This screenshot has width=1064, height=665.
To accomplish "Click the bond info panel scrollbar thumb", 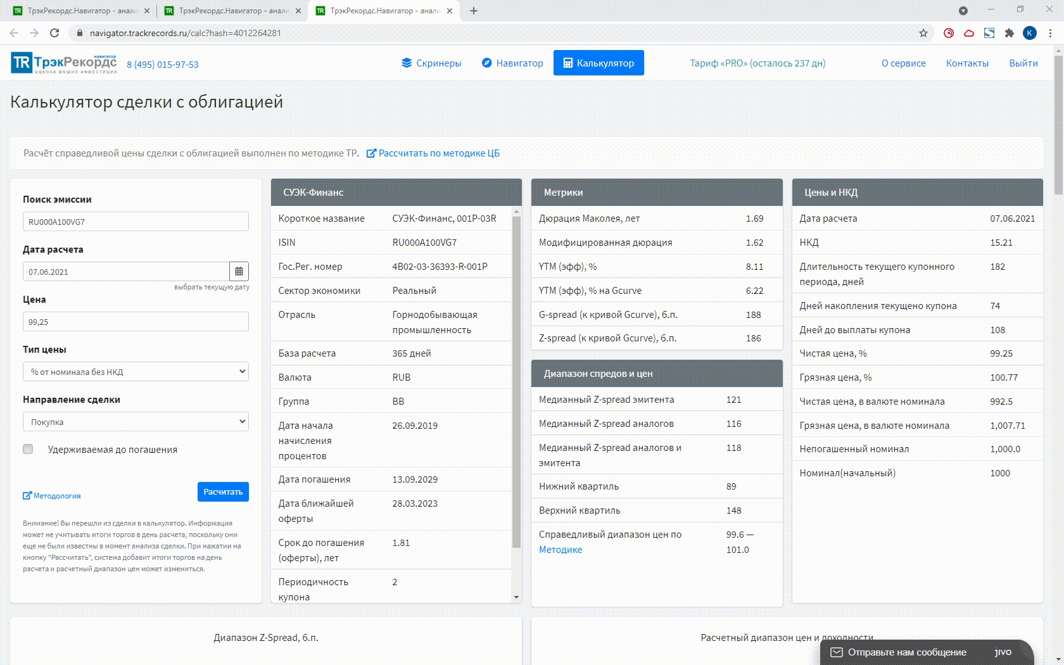I will tap(516, 382).
